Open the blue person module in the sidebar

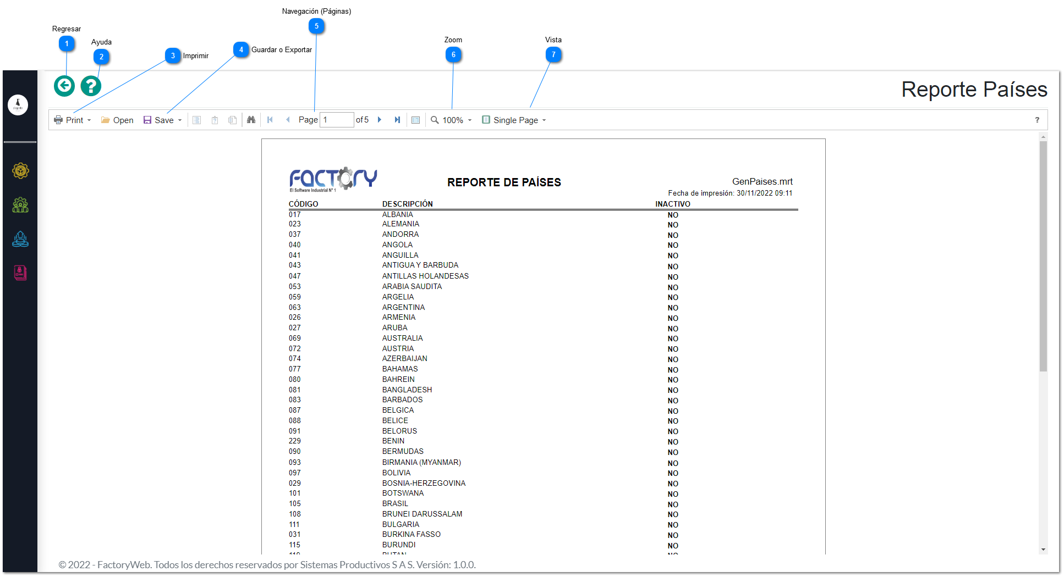20,239
